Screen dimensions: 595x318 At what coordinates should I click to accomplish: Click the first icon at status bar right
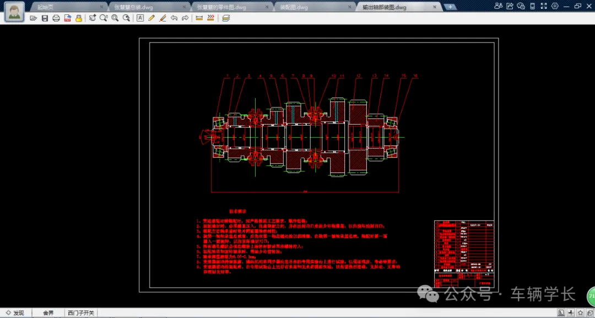561,312
